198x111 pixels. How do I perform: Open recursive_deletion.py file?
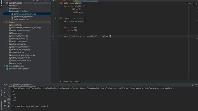point(20,47)
